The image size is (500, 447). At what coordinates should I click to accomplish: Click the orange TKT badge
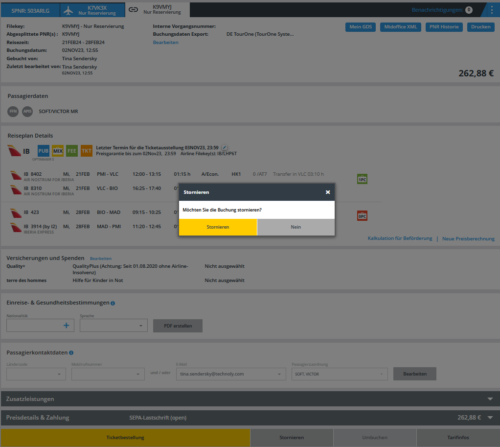click(87, 151)
